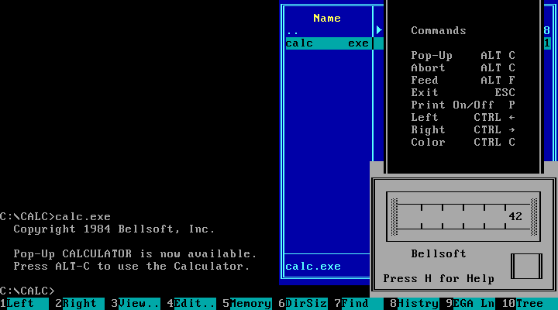Screen dimensions: 558x310
Task: Open 10 Tree from the bottom key bar
Action: pyautogui.click(x=529, y=304)
